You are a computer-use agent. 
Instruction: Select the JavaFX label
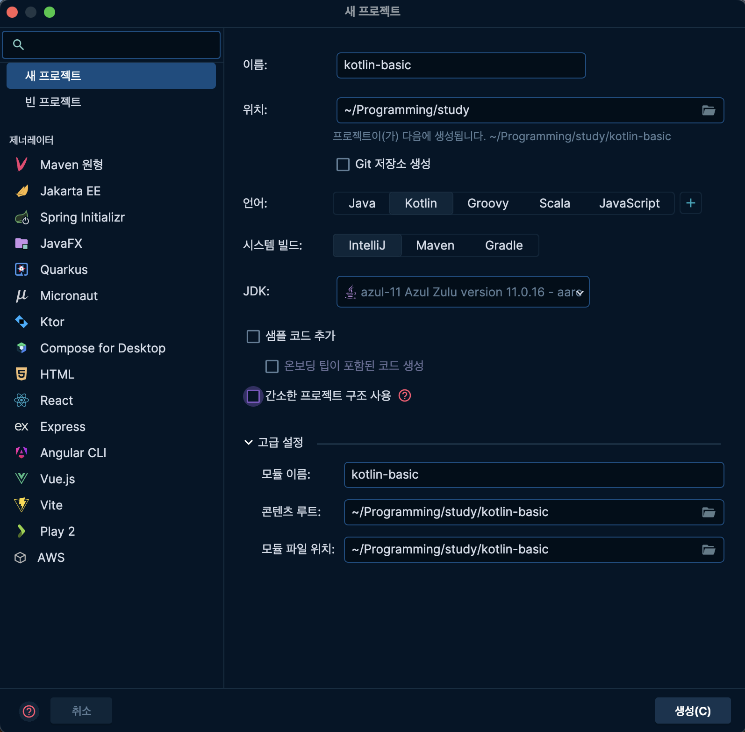[x=61, y=244]
